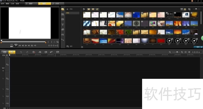Toggle audio files visibility in library
This screenshot has height=109, width=203.
click(97, 9)
